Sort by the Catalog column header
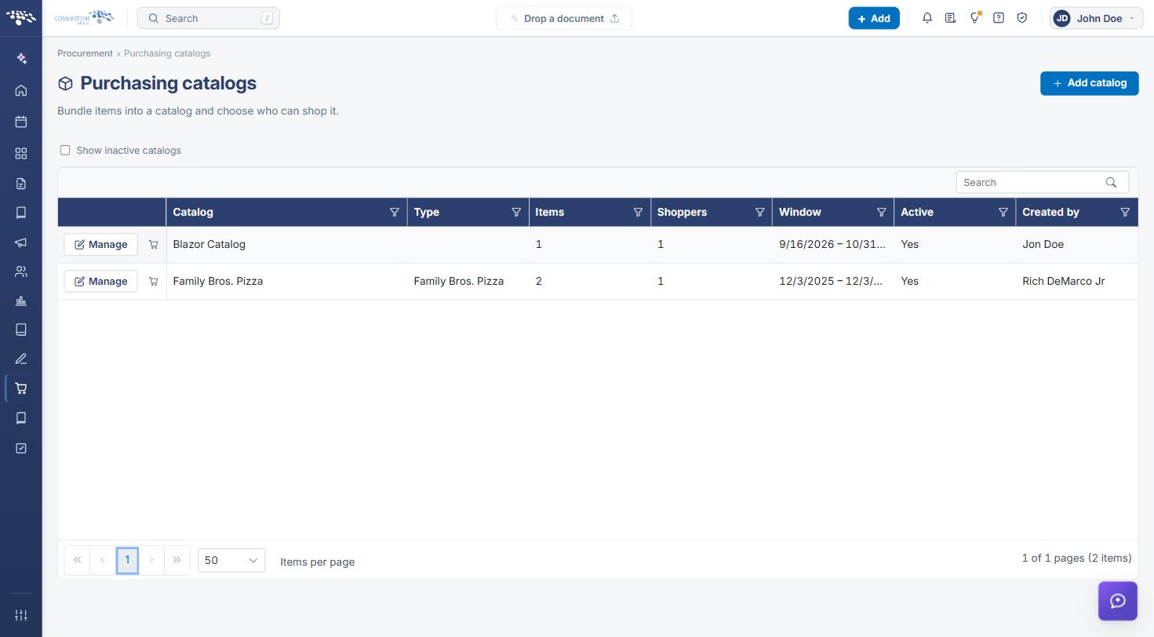 [193, 213]
